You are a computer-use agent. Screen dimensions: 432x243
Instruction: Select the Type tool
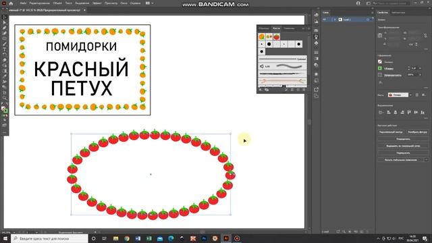click(x=4, y=49)
